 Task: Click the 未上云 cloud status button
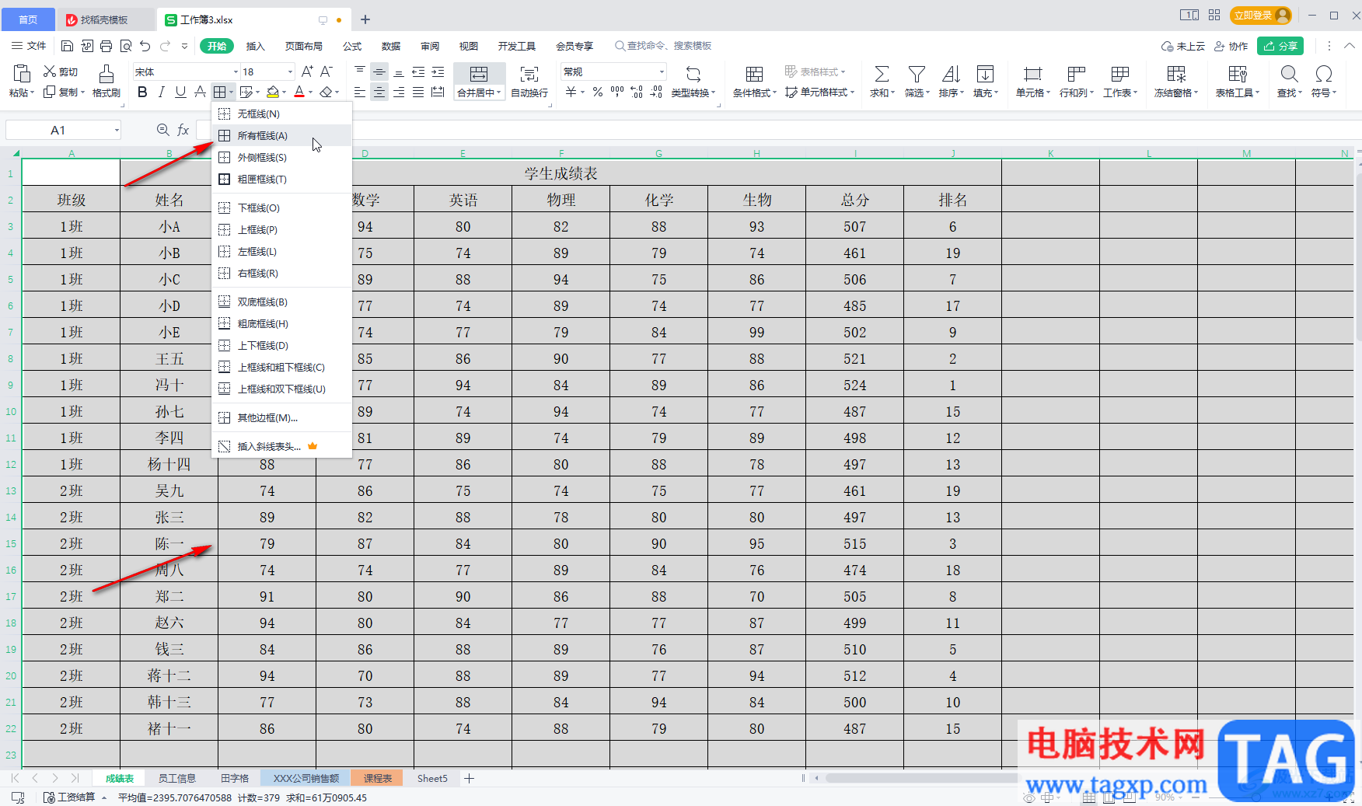tap(1182, 46)
